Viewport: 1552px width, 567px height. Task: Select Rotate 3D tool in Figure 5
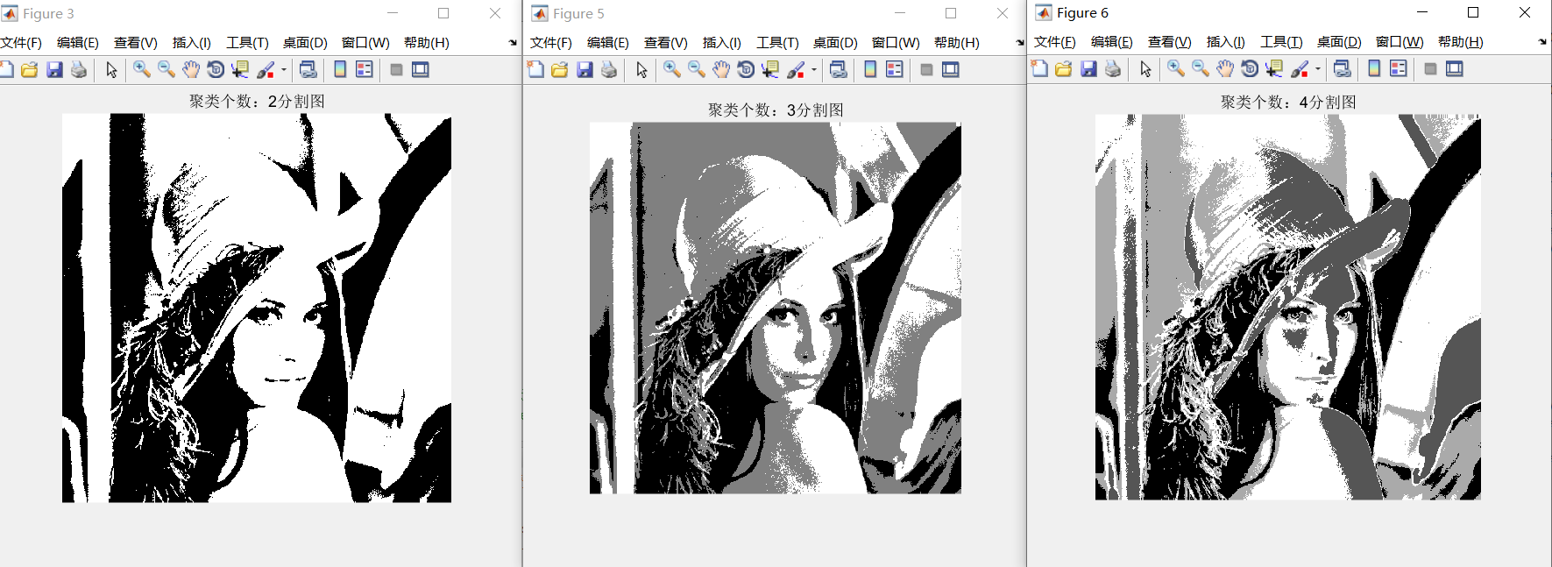(746, 69)
